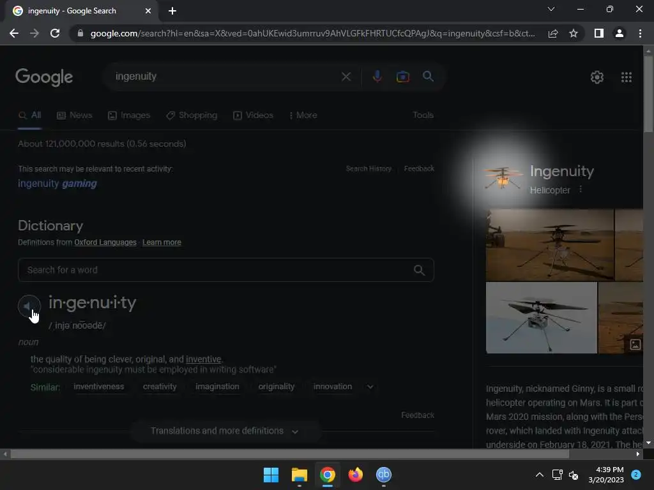654x490 pixels.
Task: Open more images icon on thumbnails
Action: 635,344
